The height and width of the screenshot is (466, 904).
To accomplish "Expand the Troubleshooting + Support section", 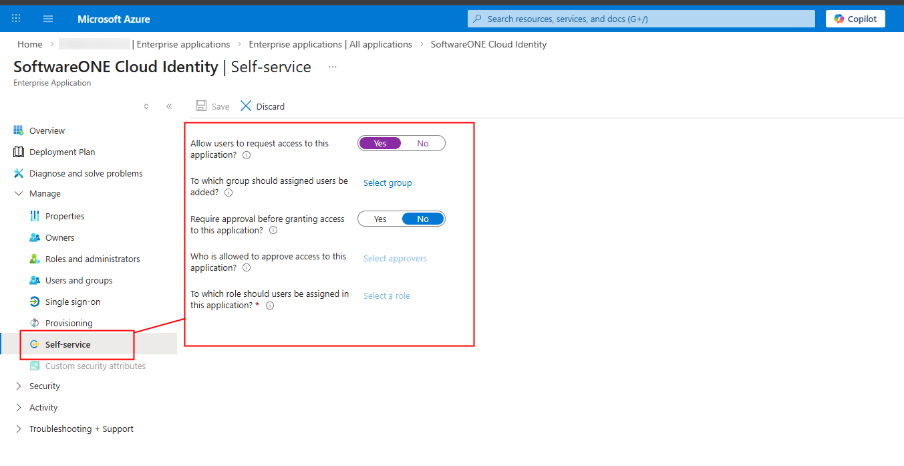I will pos(19,429).
